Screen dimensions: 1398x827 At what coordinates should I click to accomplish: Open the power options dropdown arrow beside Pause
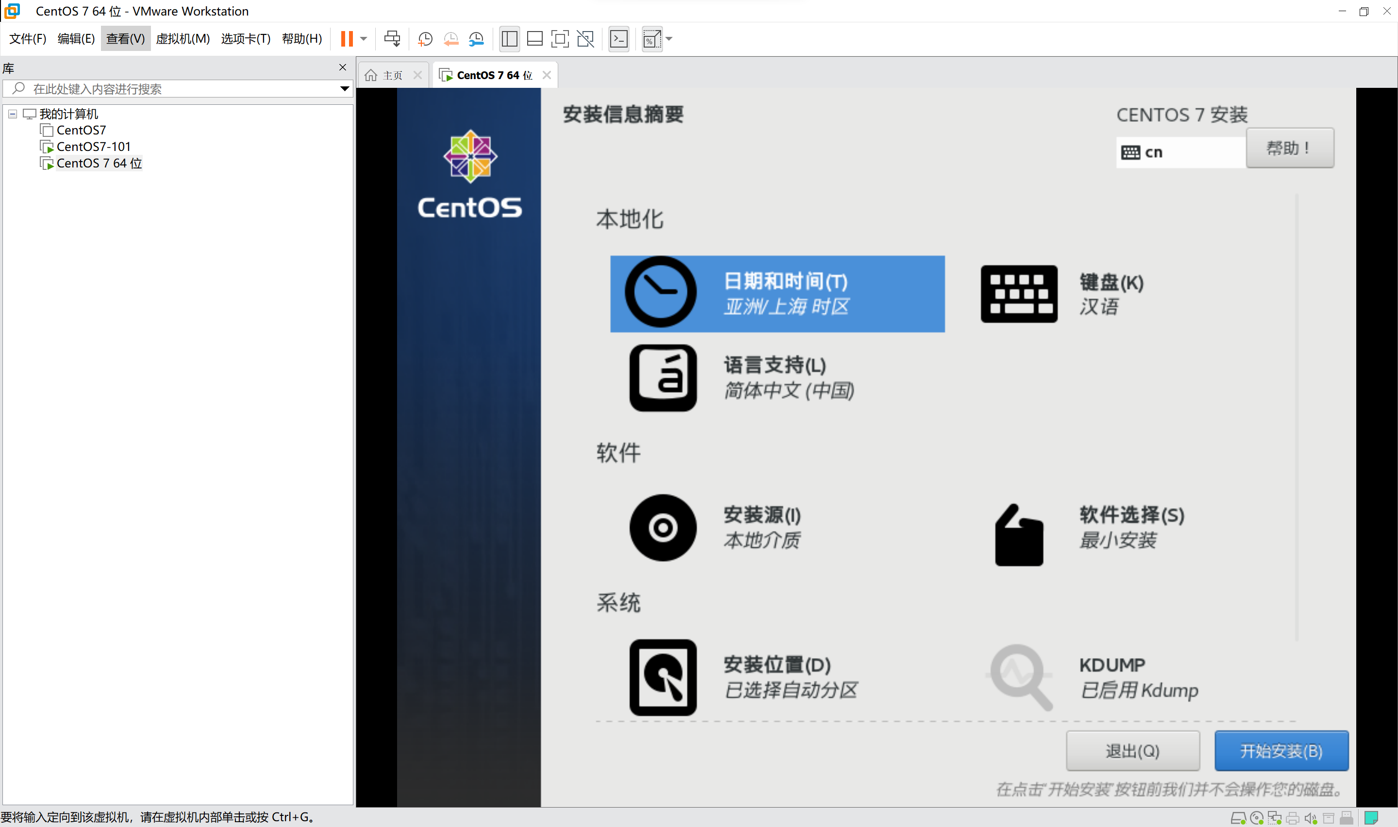coord(364,38)
